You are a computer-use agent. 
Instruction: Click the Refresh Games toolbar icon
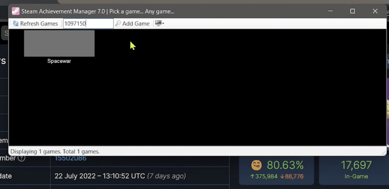(x=16, y=24)
